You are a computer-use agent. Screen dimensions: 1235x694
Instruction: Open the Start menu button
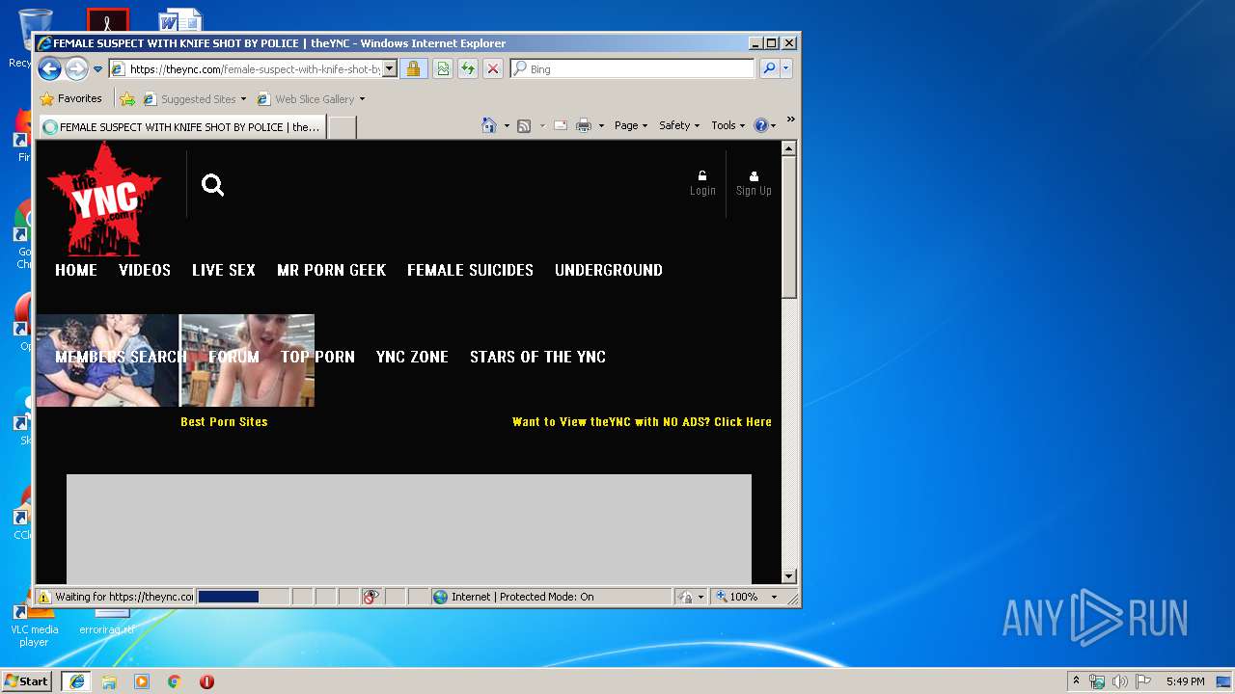tap(26, 681)
